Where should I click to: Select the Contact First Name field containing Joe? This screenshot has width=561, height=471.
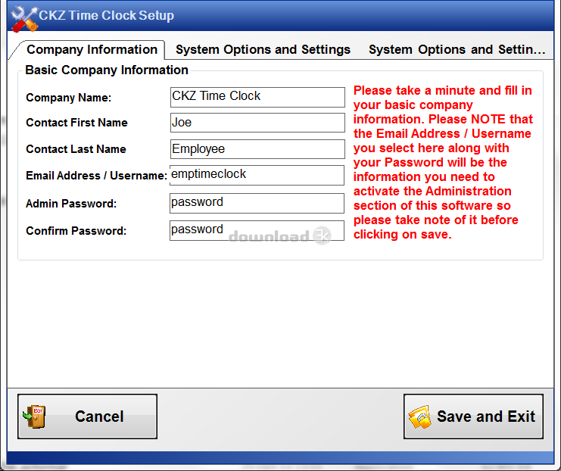(257, 123)
